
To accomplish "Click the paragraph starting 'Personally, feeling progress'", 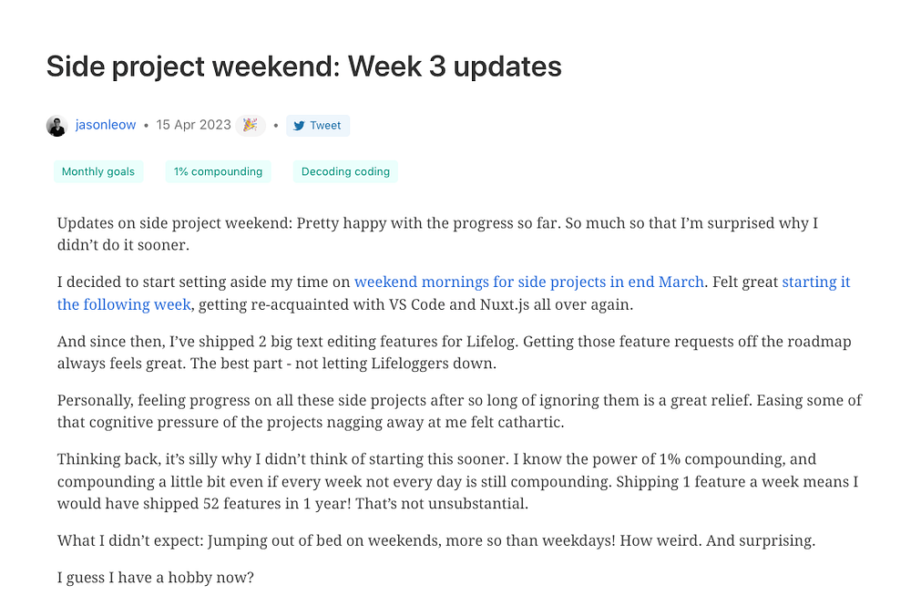I will (x=459, y=411).
